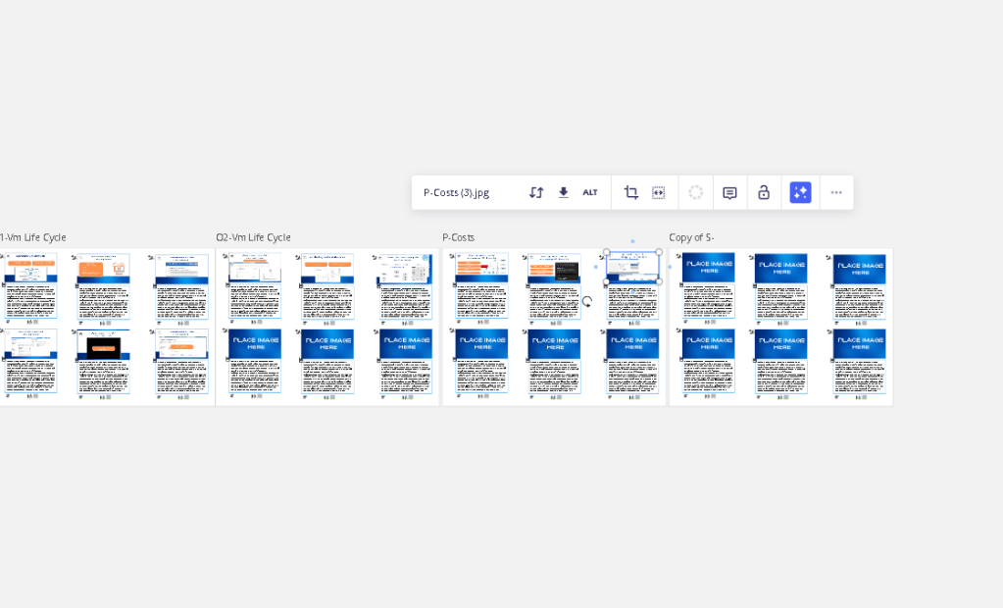Image resolution: width=1003 pixels, height=608 pixels.
Task: Select the O2-Vm Life Cycle frame title
Action: (253, 237)
